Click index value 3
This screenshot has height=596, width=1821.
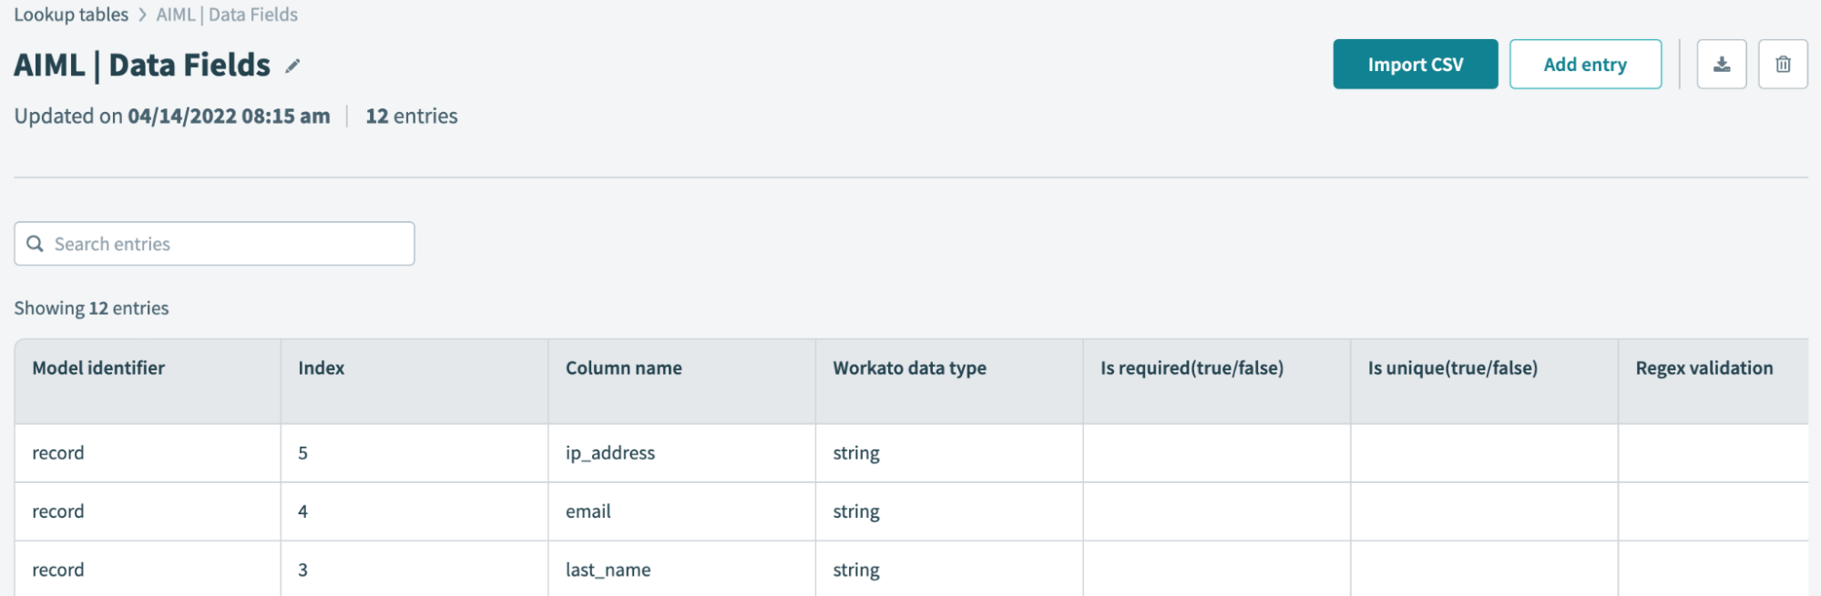303,570
